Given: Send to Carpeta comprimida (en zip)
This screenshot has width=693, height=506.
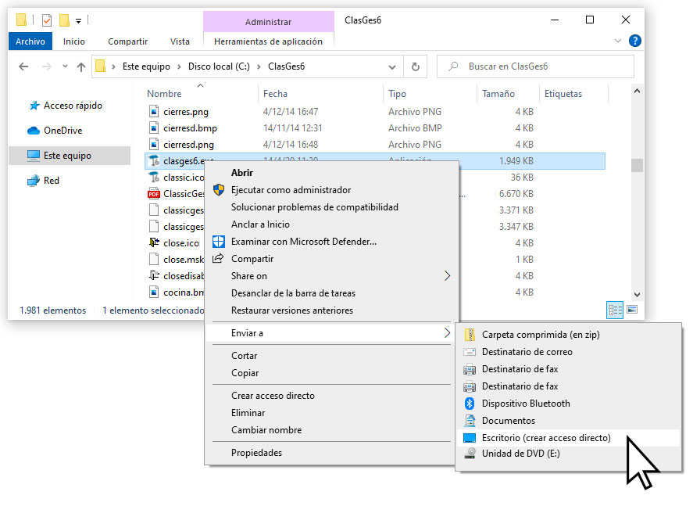Looking at the screenshot, I should [x=568, y=335].
